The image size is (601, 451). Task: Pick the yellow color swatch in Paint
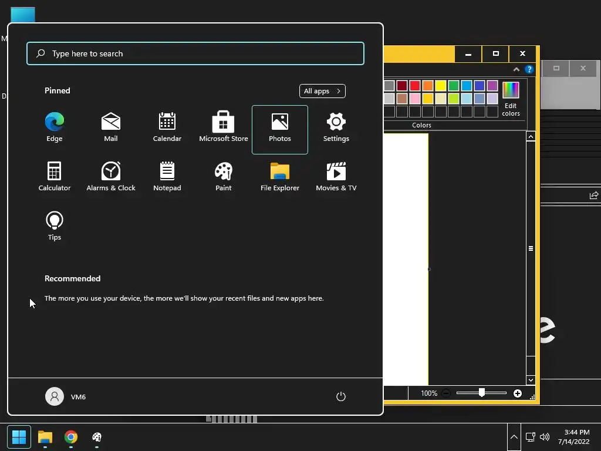[441, 86]
